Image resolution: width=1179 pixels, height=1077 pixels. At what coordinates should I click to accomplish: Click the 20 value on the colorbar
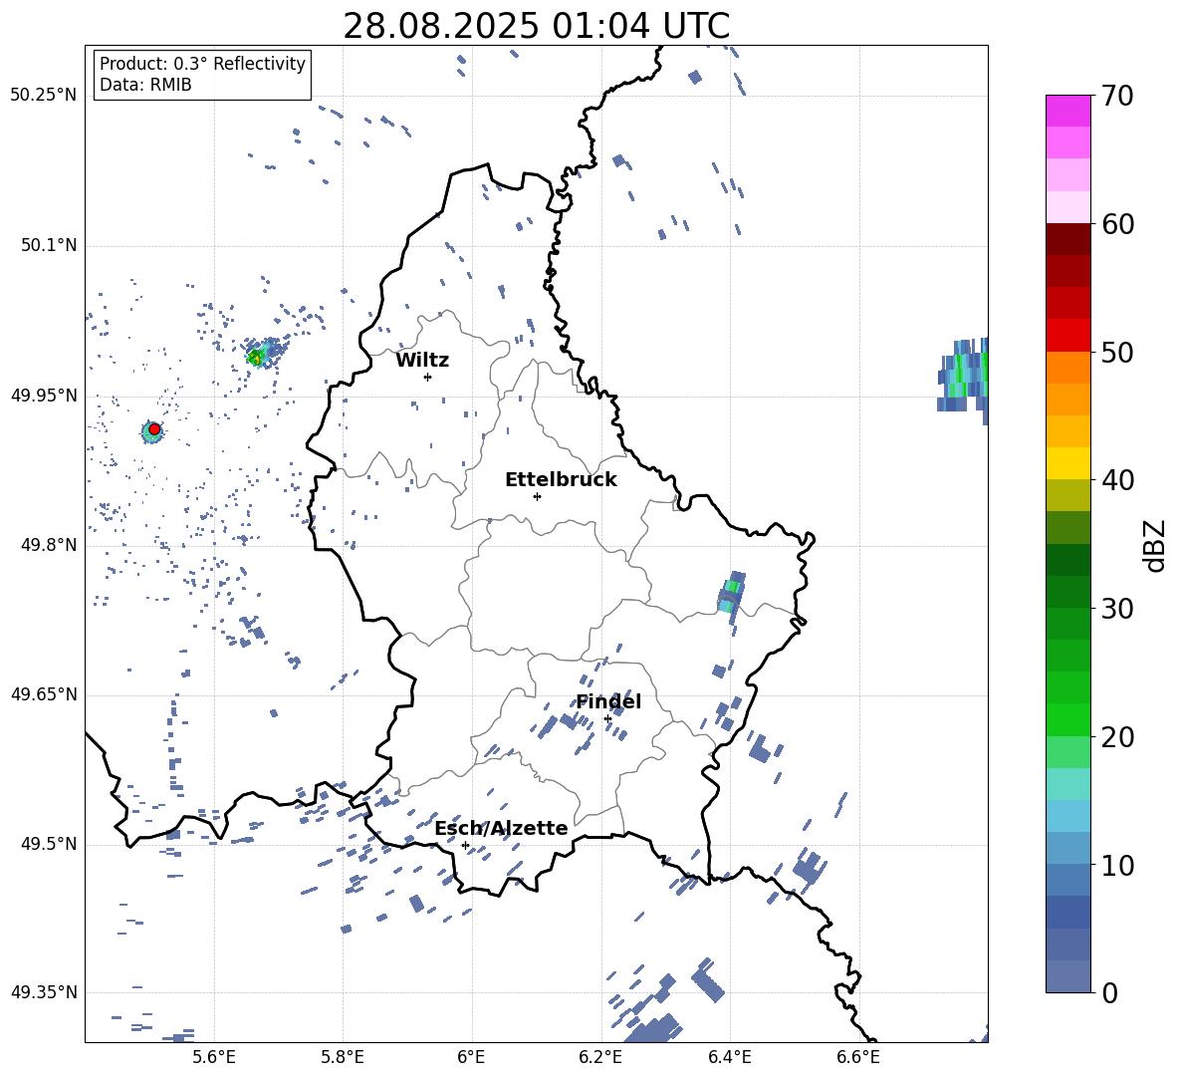1117,737
